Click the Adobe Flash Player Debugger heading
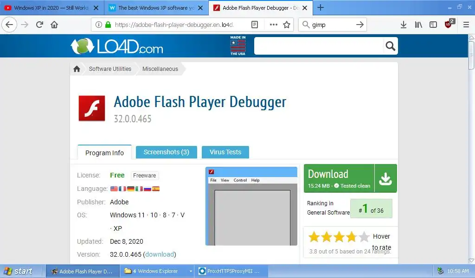The width and height of the screenshot is (475, 278). (200, 102)
